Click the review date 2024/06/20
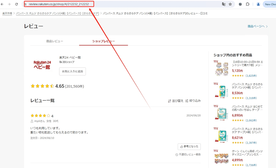 click(x=194, y=115)
